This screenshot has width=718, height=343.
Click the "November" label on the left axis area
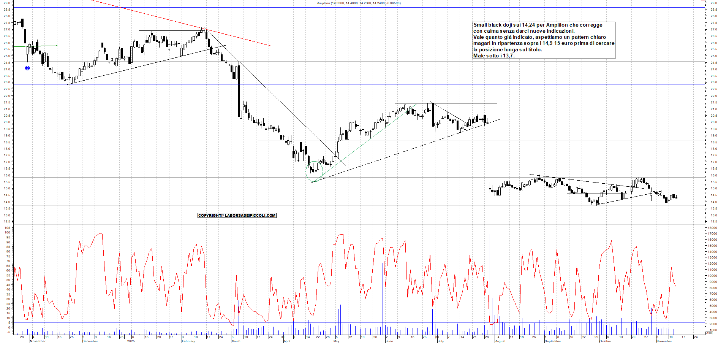point(38,341)
